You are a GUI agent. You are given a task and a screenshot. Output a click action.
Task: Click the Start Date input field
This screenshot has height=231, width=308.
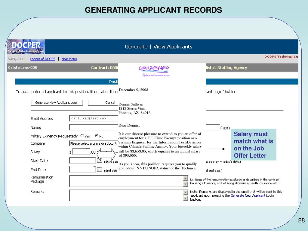[82, 161]
